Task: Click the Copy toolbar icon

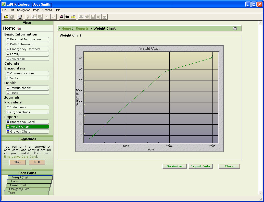Action: point(34,17)
